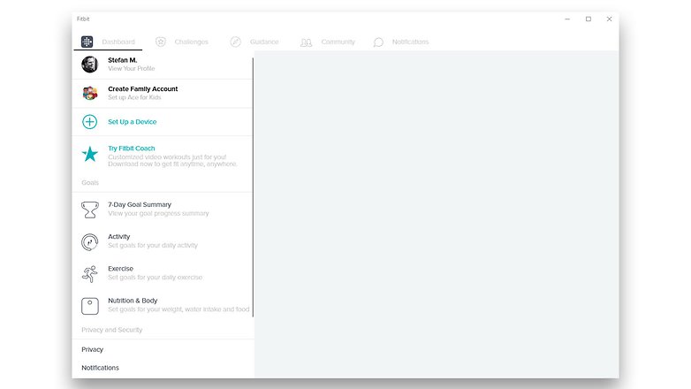
Task: Maximize the Fitbit window
Action: click(x=588, y=19)
